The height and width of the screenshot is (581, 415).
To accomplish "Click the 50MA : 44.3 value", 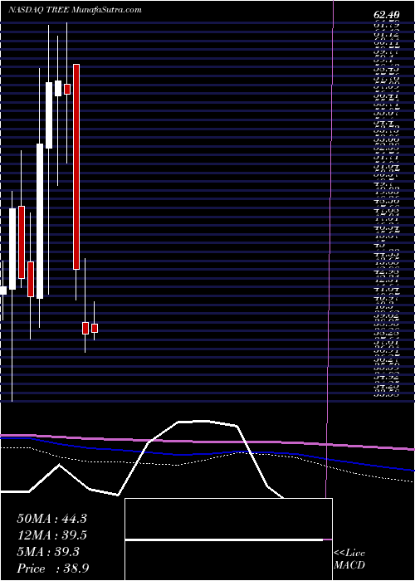I will click(51, 519).
